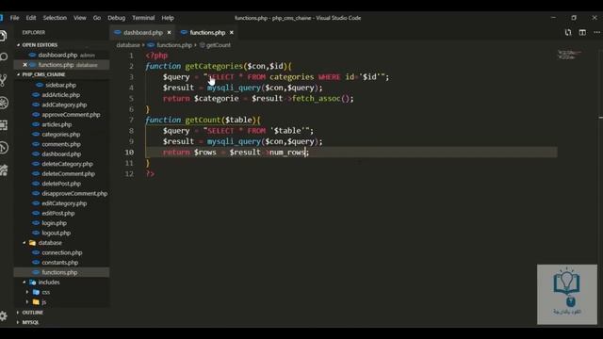This screenshot has width=603, height=339.
Task: Open deletePost.php in the explorer
Action: point(61,184)
